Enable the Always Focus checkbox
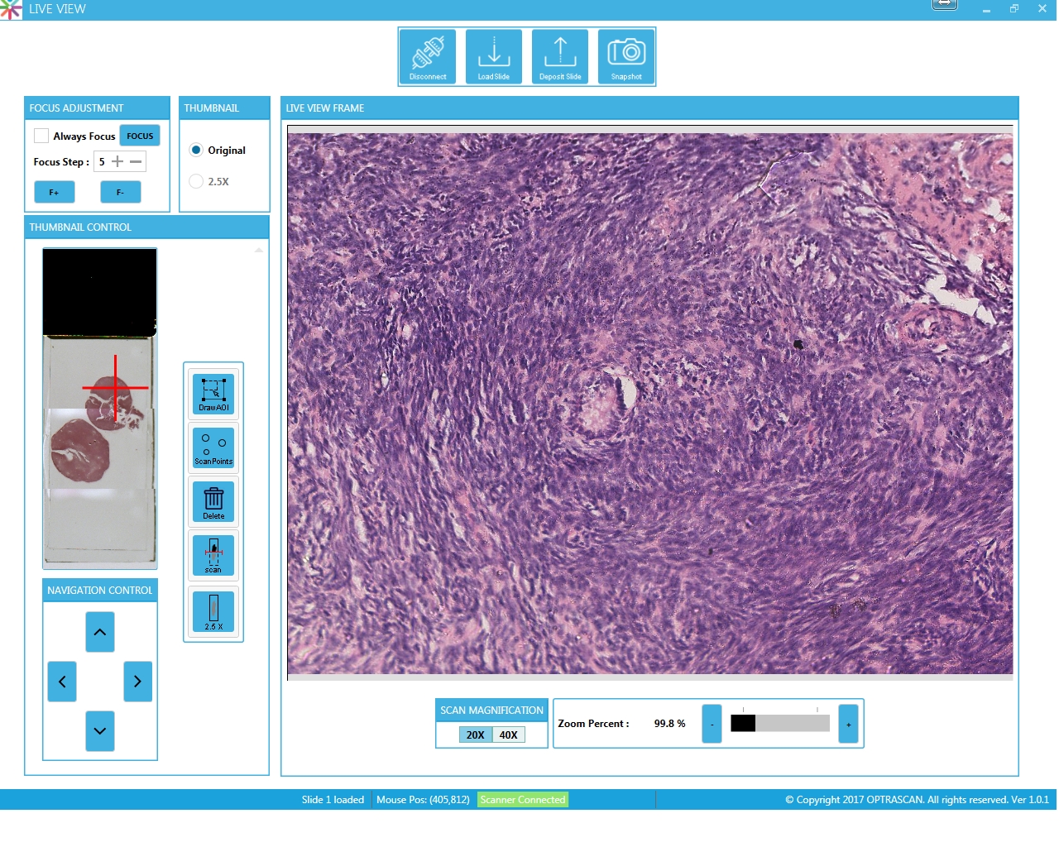Image resolution: width=1059 pixels, height=847 pixels. tap(41, 136)
